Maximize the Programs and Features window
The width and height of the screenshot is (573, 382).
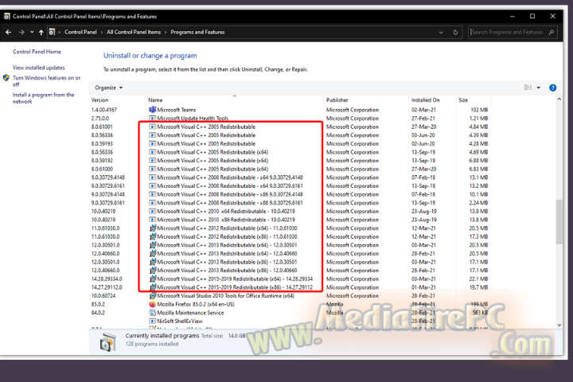532,16
